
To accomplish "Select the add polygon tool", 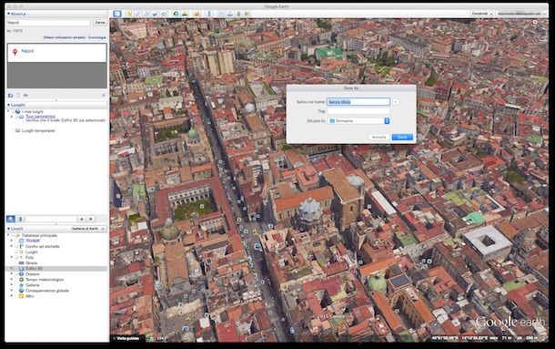I will click(x=138, y=14).
